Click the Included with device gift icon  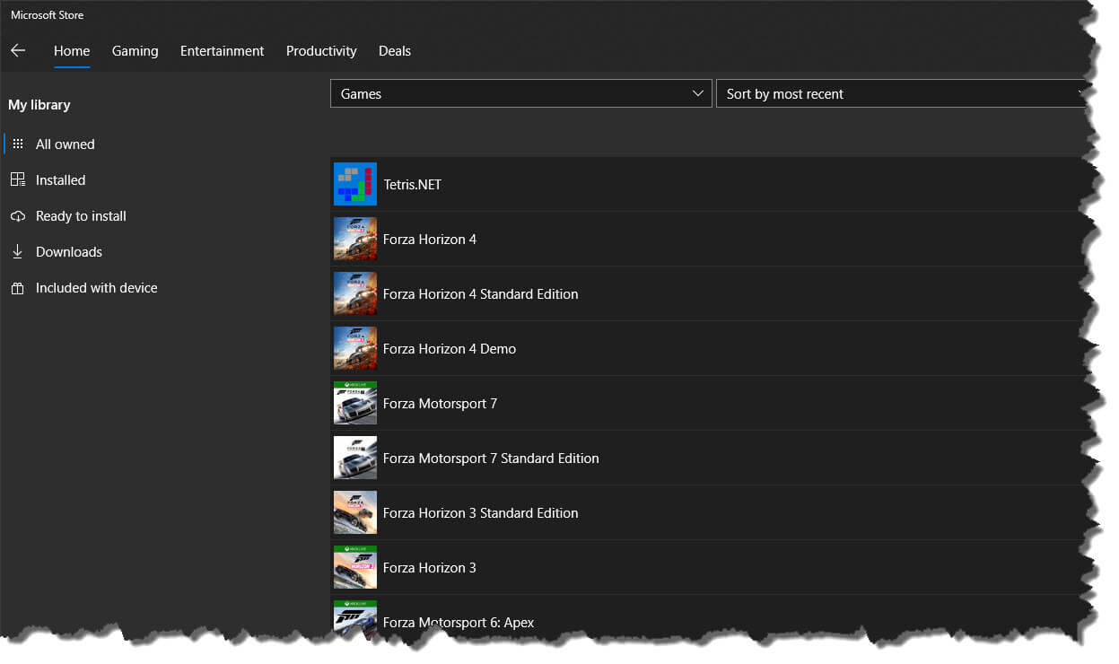tap(18, 288)
